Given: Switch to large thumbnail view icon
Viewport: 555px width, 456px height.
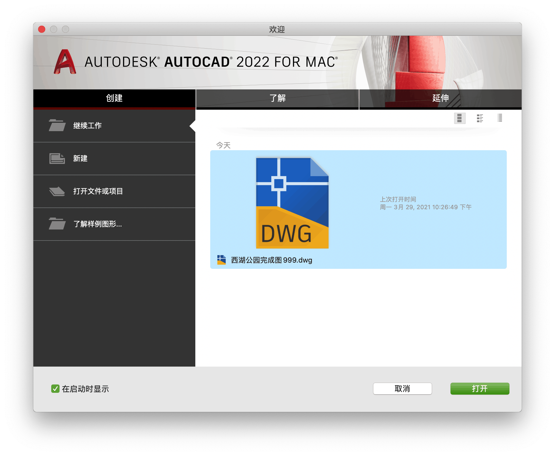Looking at the screenshot, I should coord(459,118).
